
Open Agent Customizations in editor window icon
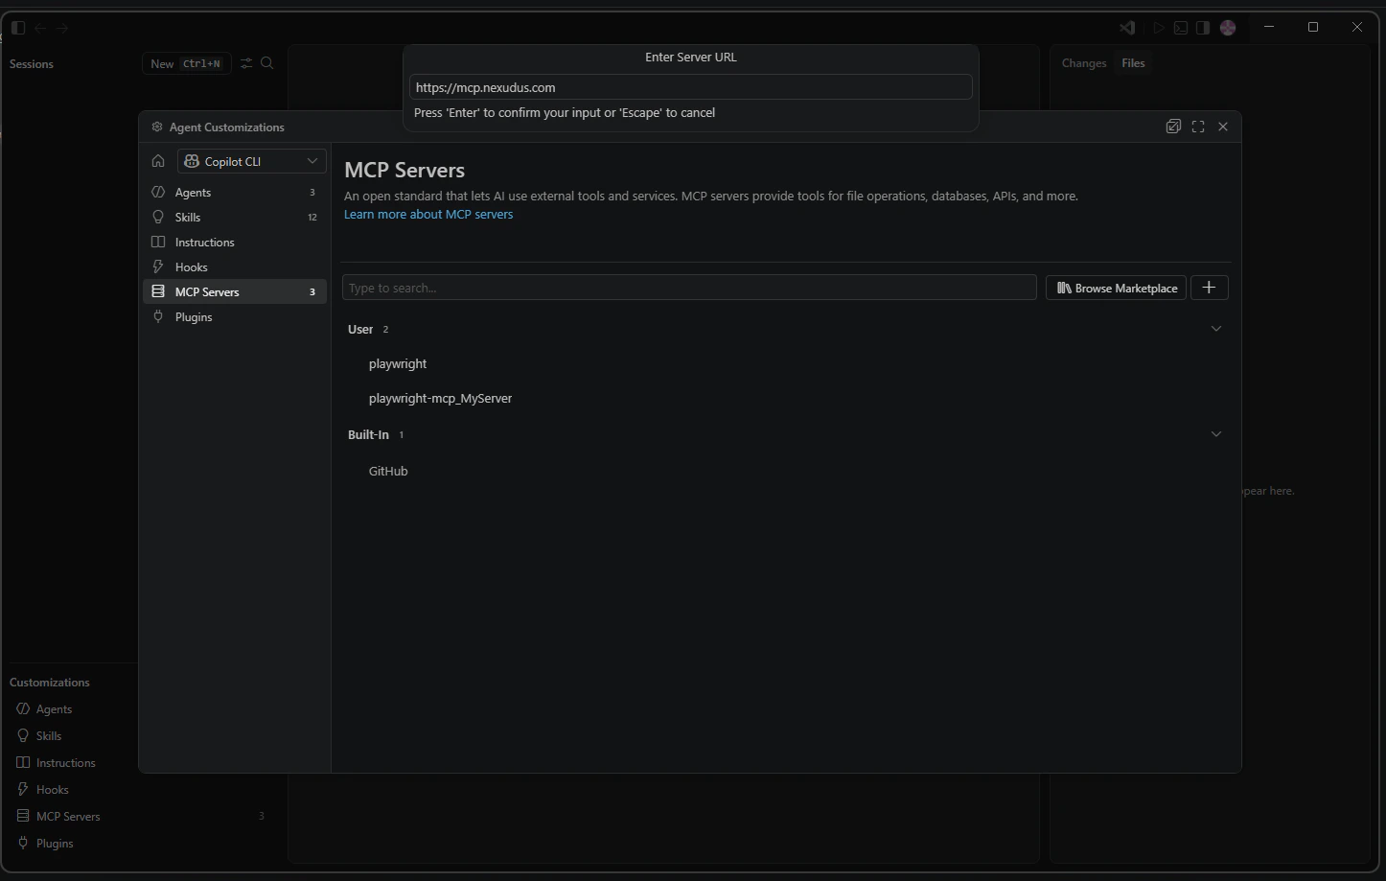(1173, 127)
